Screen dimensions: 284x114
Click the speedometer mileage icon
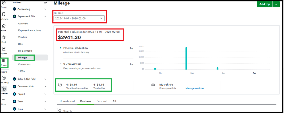(60, 85)
